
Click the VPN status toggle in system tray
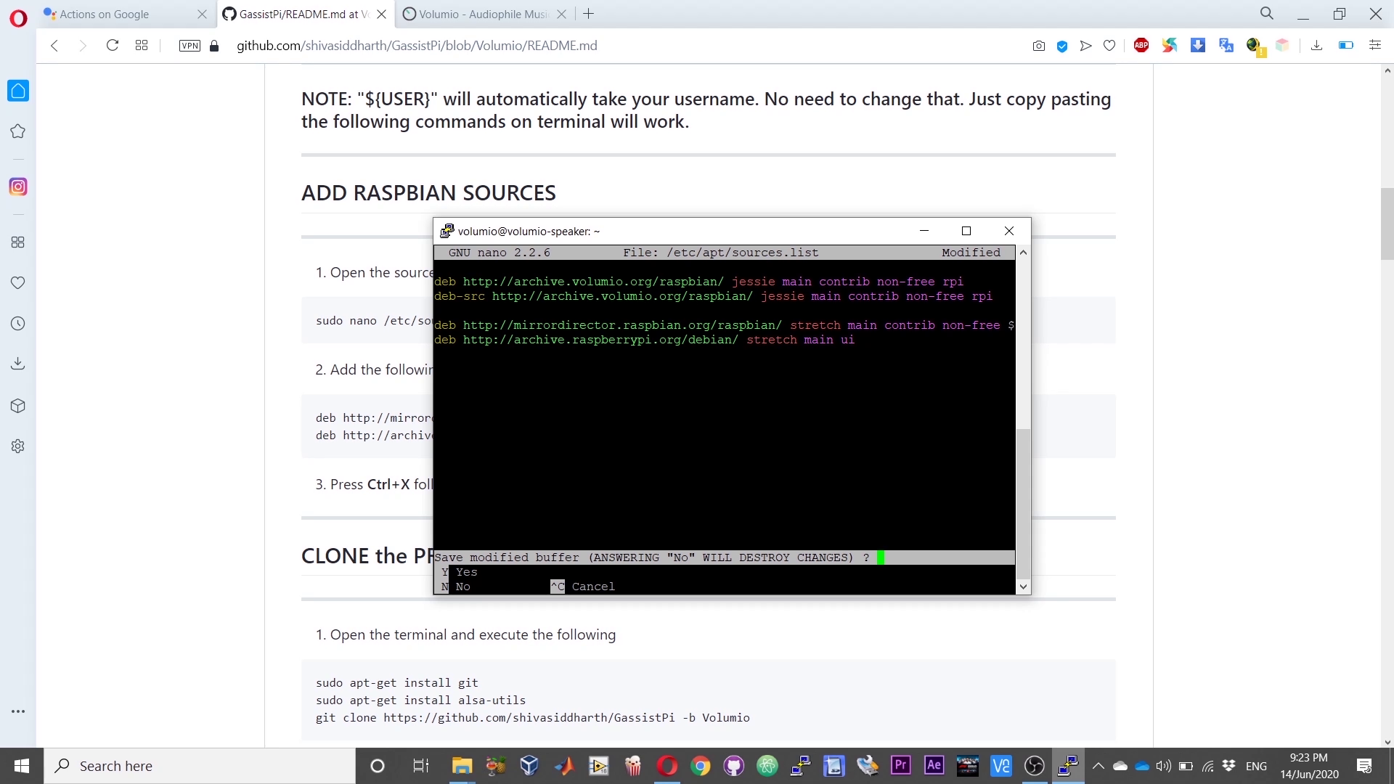[x=189, y=45]
